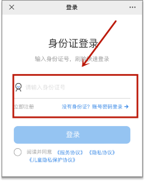This screenshot has width=145, height=181.
Task: Check the 阅读并同意 agreement circle
Action: click(18, 152)
